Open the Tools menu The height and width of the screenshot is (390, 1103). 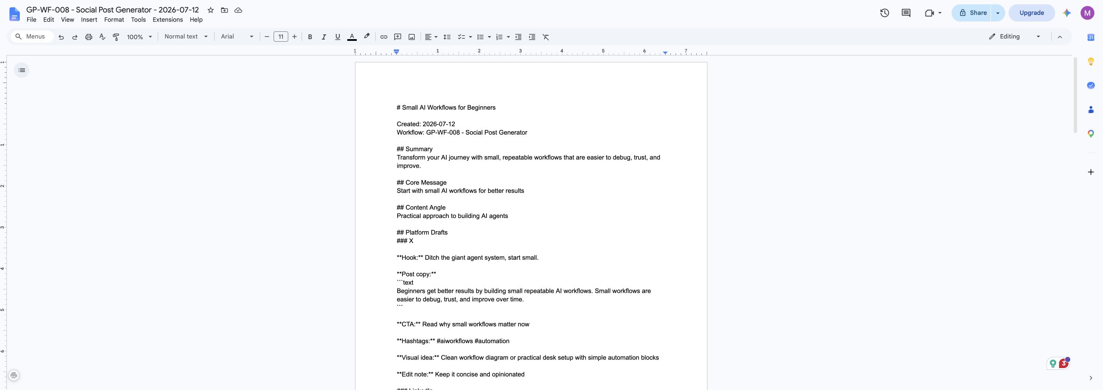coord(138,20)
